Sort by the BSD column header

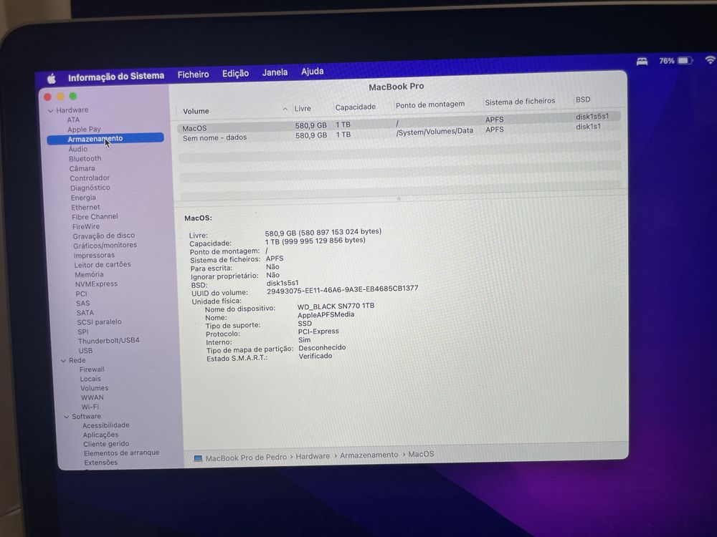coord(583,100)
